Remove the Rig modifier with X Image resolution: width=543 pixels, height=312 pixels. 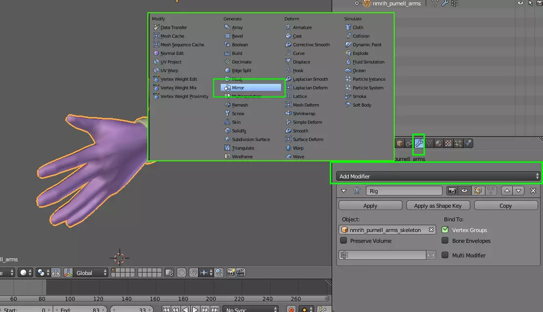coord(533,191)
